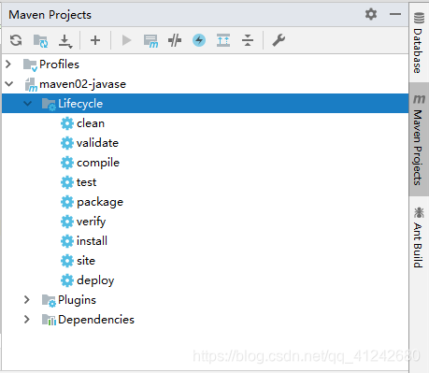Image resolution: width=429 pixels, height=373 pixels.
Task: Click the Lifecycle folder icon
Action: [x=49, y=104]
